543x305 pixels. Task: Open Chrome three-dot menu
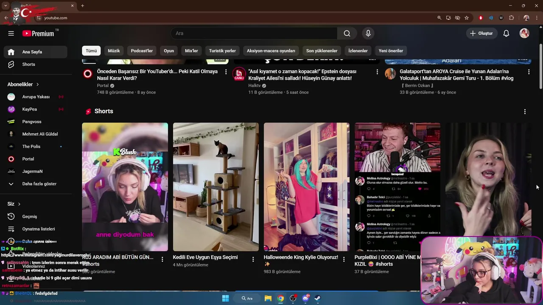coord(536,18)
